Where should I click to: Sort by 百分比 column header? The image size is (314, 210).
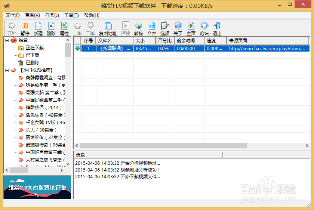165,41
